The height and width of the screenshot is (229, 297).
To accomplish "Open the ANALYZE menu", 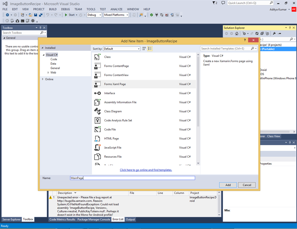I will click(x=117, y=9).
